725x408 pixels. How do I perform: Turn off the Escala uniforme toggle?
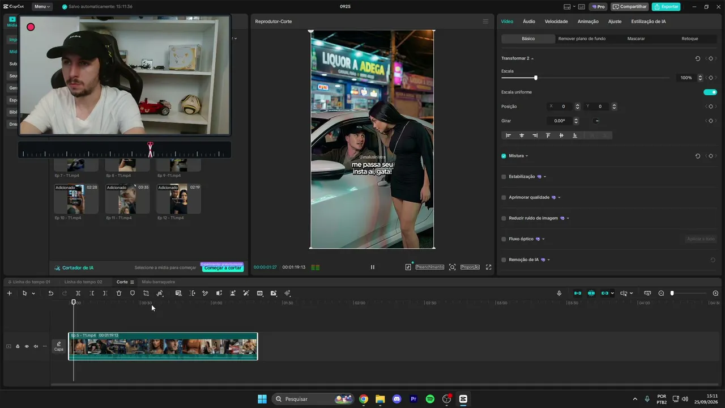pos(710,92)
